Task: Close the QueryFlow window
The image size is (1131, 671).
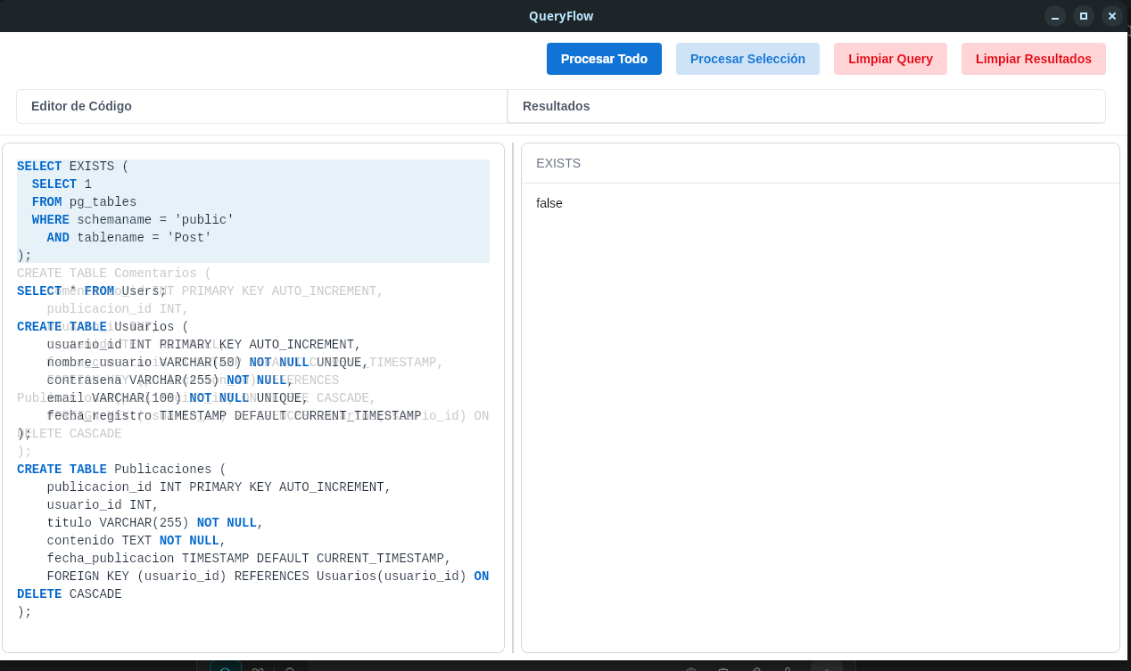Action: coord(1112,16)
